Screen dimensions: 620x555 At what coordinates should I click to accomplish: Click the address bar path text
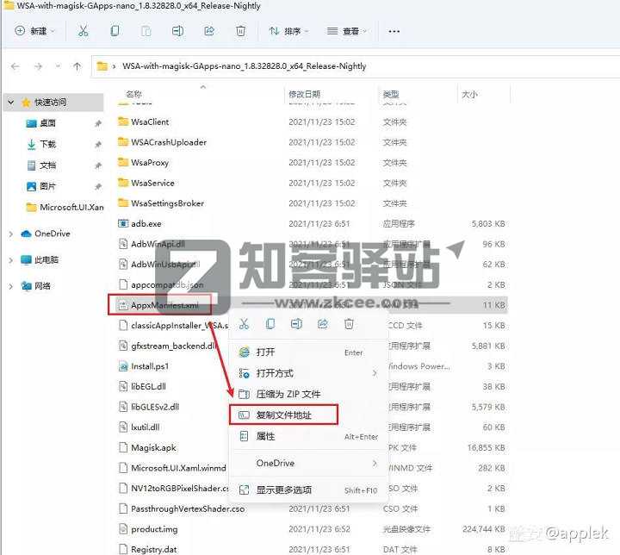(x=244, y=66)
